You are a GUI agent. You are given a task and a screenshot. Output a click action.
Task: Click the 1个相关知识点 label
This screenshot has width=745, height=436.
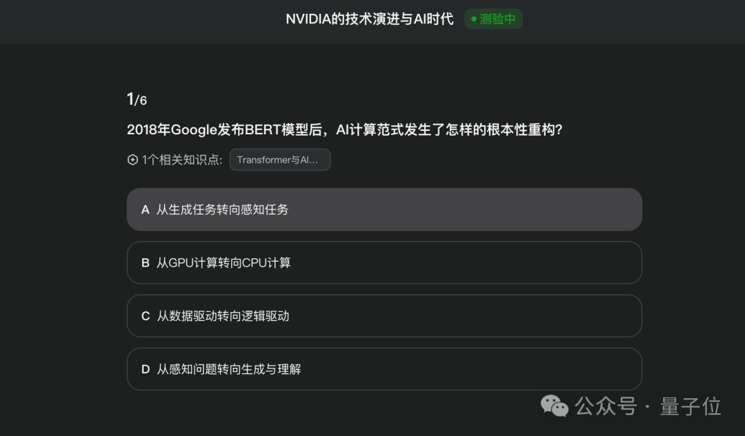[x=182, y=160]
